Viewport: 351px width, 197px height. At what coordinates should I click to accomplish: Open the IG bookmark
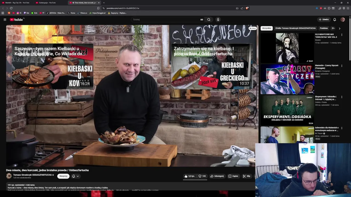(x=19, y=13)
